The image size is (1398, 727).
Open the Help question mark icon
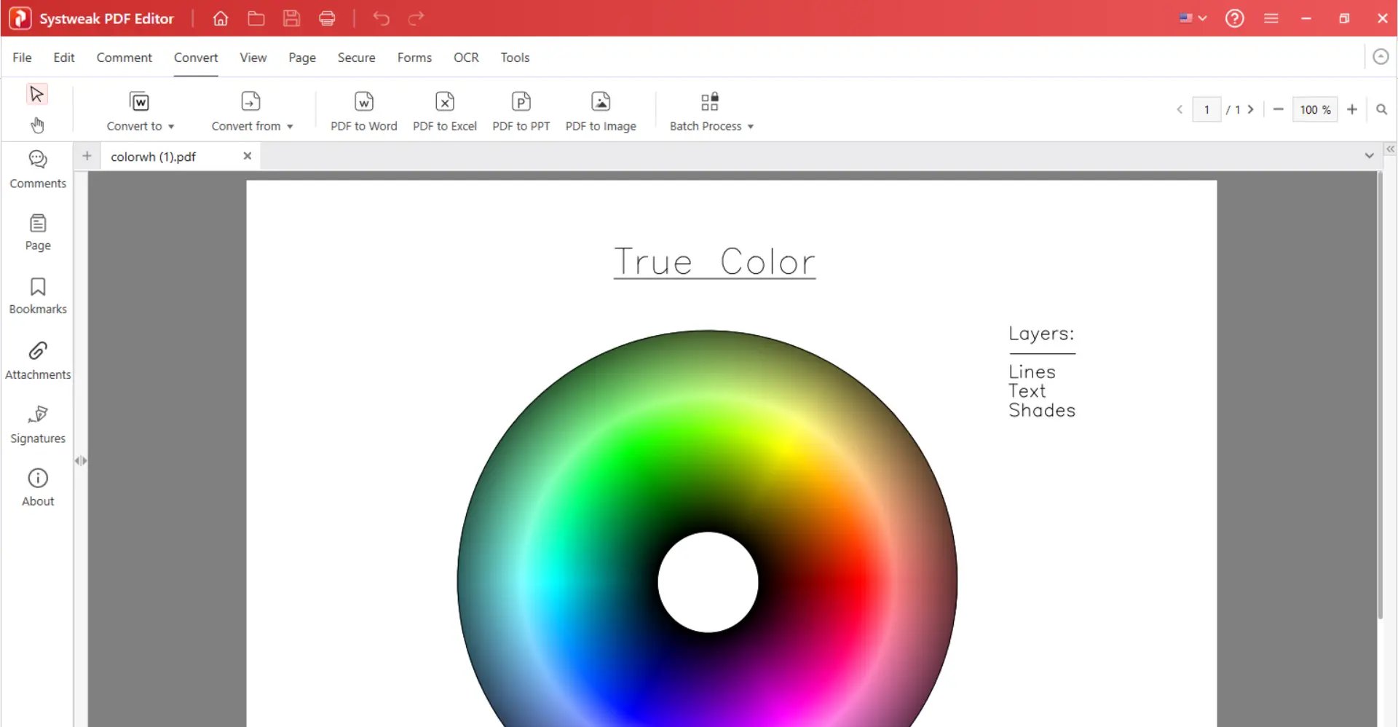[x=1234, y=18]
